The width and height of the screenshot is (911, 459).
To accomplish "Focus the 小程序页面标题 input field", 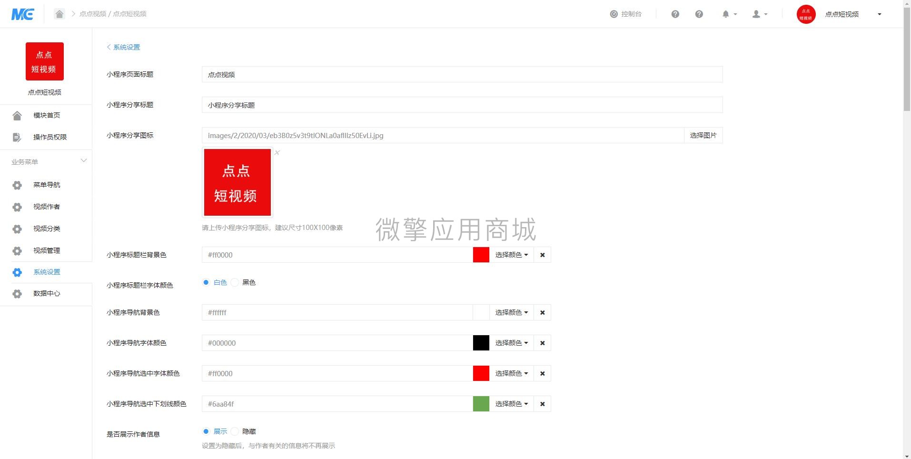I will 462,74.
